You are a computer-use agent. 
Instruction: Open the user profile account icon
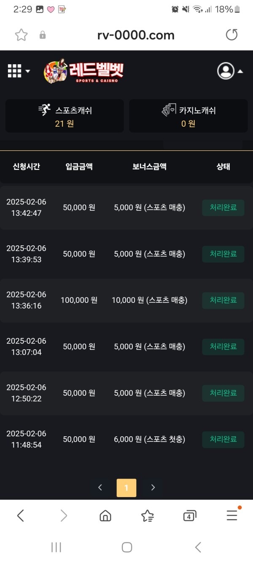227,71
